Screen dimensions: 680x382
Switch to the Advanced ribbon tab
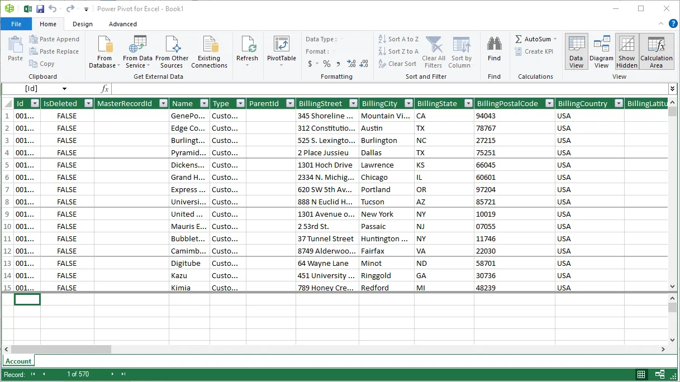pos(123,24)
